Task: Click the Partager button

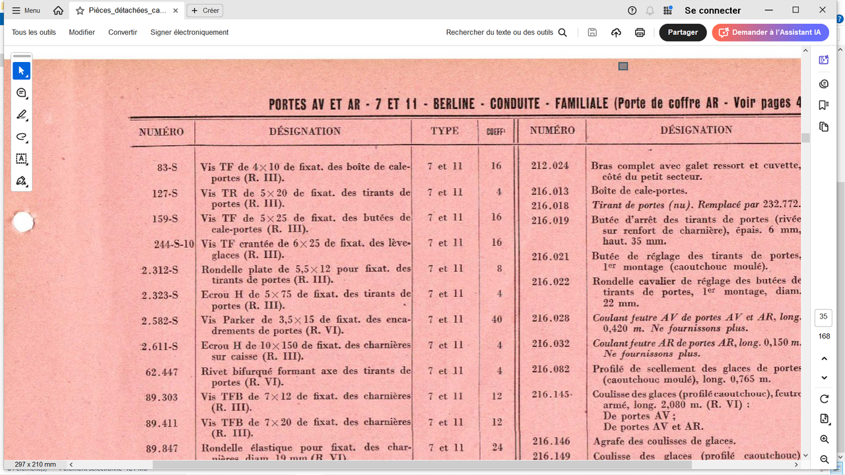Action: click(x=683, y=32)
